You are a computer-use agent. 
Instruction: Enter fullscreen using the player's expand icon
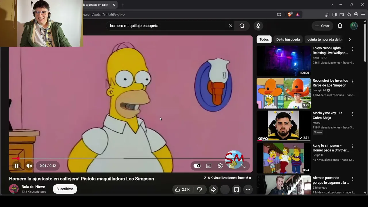243,166
